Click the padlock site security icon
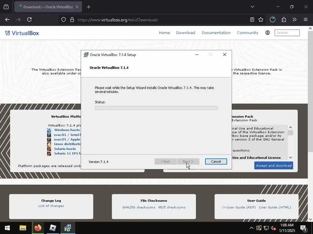Viewport: 313px width, 234px height. tap(72, 20)
